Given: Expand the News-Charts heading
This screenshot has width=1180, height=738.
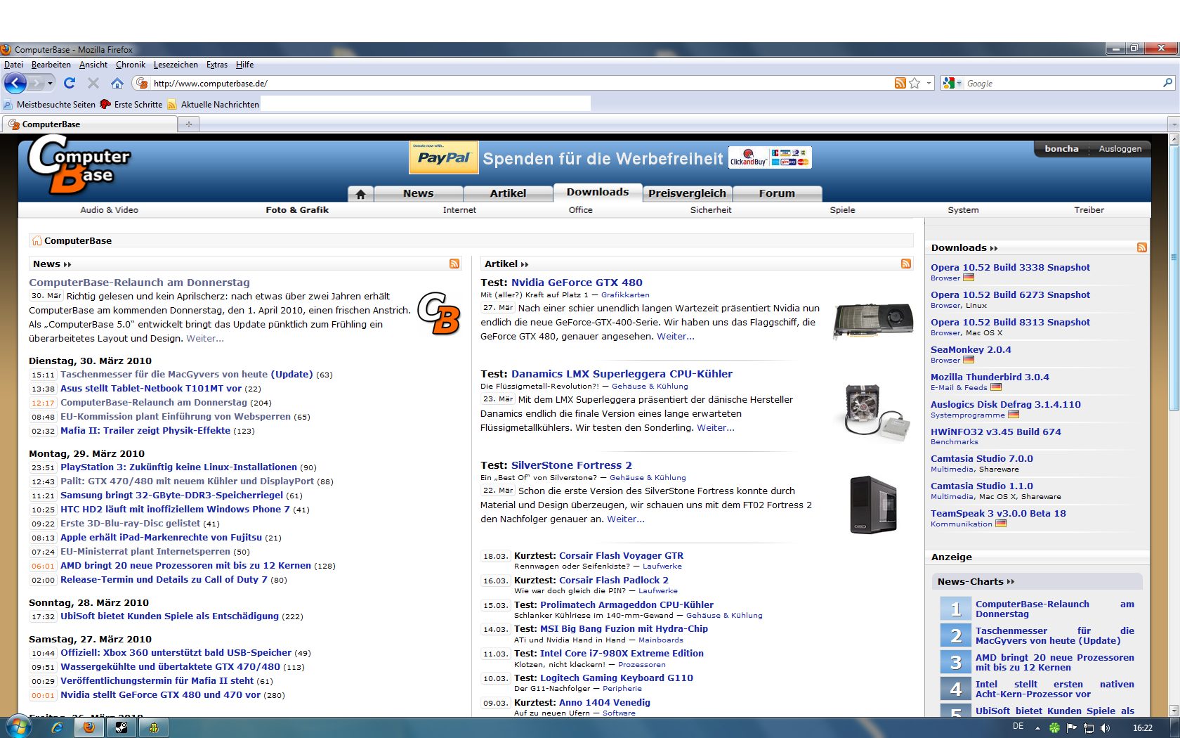Looking at the screenshot, I should pyautogui.click(x=976, y=582).
